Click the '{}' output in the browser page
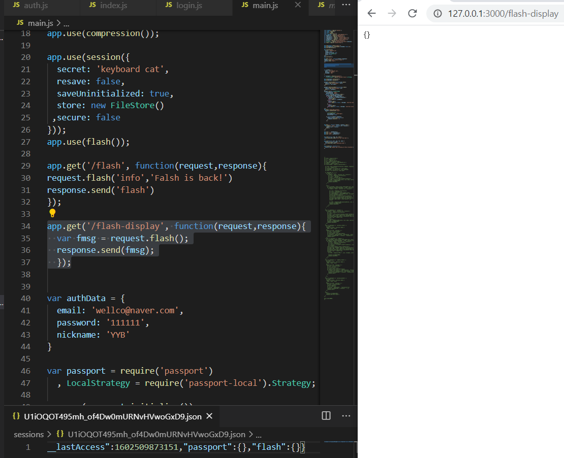564x458 pixels. (x=366, y=35)
